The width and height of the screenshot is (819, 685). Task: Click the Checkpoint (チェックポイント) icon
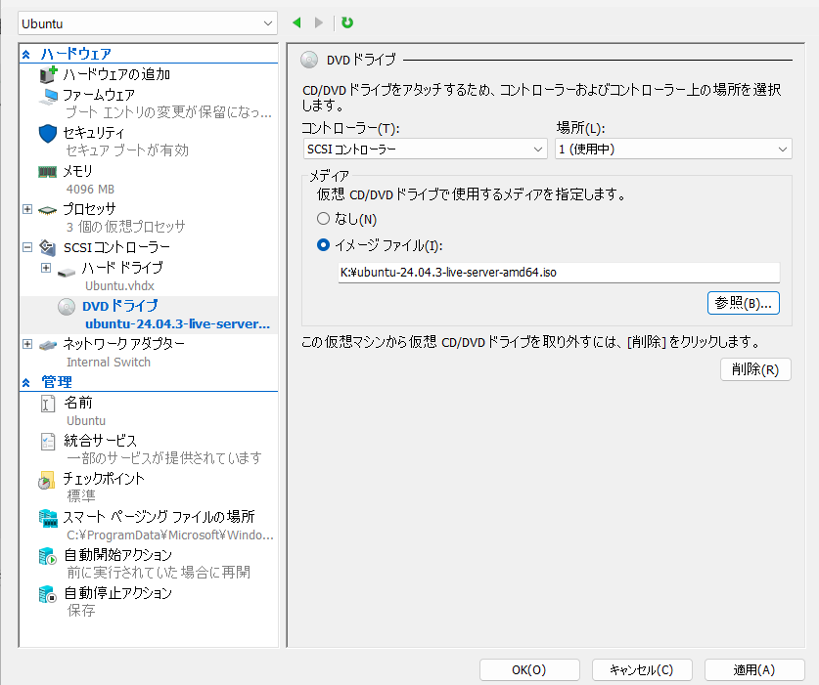[47, 480]
